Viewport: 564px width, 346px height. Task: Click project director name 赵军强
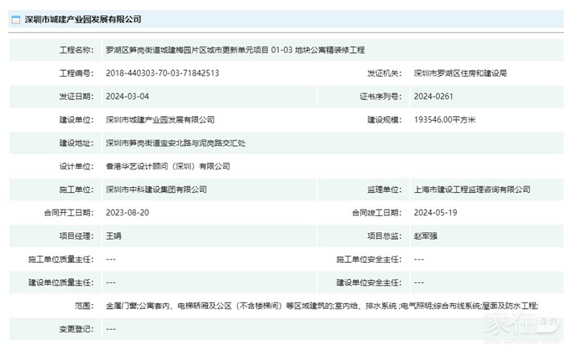pyautogui.click(x=426, y=236)
